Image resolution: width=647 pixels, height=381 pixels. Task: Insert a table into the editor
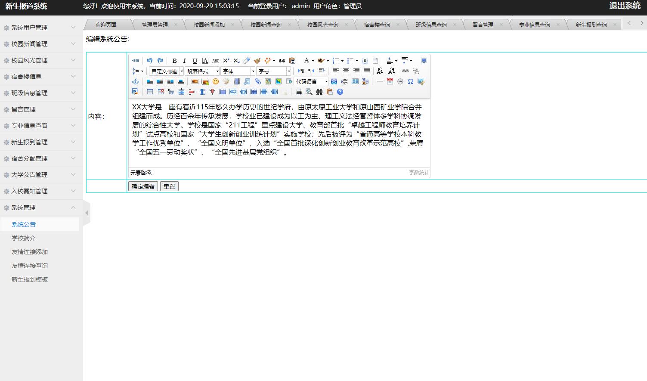tap(149, 91)
